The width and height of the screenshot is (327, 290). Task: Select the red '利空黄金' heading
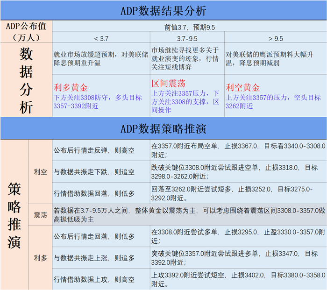click(242, 88)
